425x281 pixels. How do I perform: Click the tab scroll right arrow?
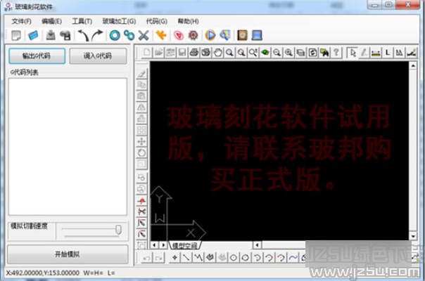(163, 245)
